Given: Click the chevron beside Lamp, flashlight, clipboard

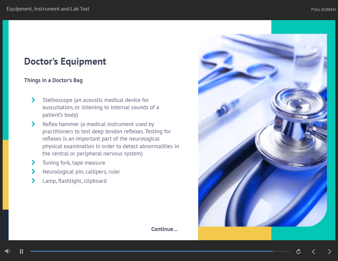Looking at the screenshot, I should tap(33, 180).
